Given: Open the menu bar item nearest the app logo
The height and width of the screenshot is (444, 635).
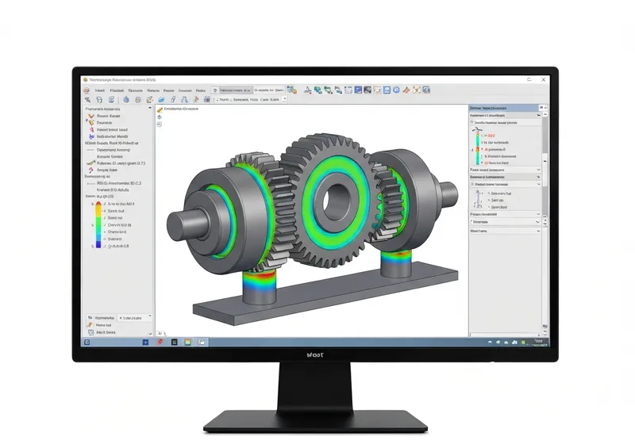Looking at the screenshot, I should [100, 90].
